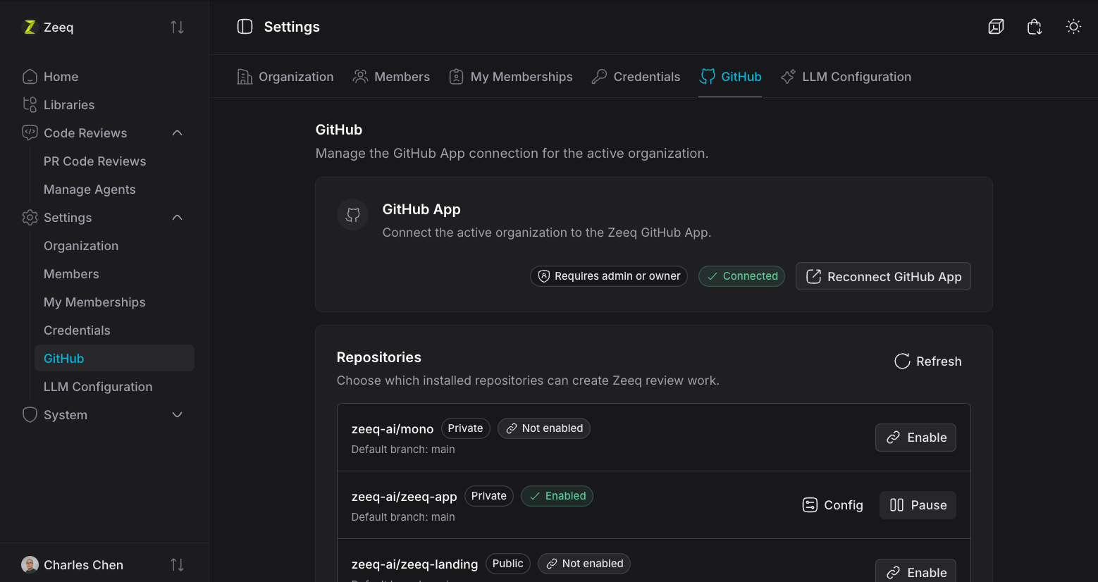Switch to the LLM Configuration tab
Image resolution: width=1098 pixels, height=582 pixels.
[x=846, y=77]
